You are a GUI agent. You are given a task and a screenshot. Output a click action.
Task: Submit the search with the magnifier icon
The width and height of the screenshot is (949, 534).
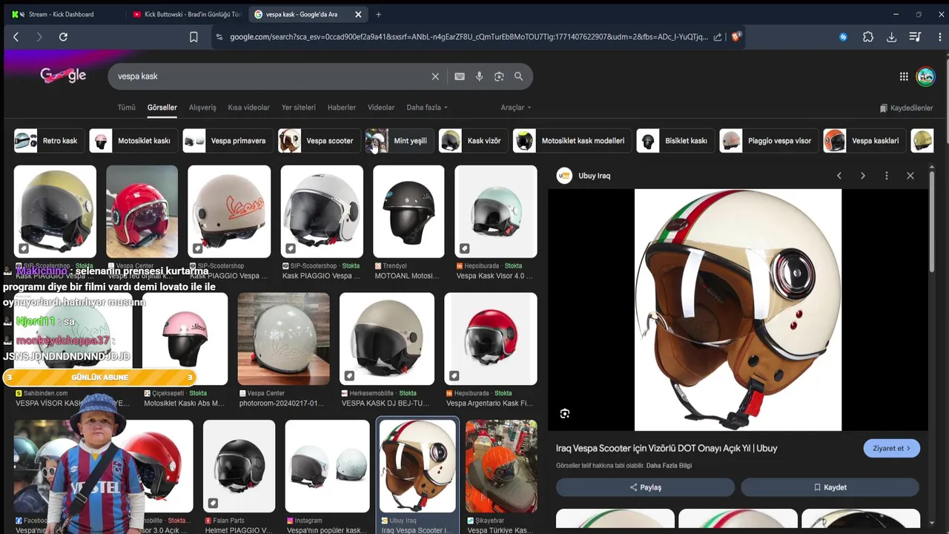519,76
